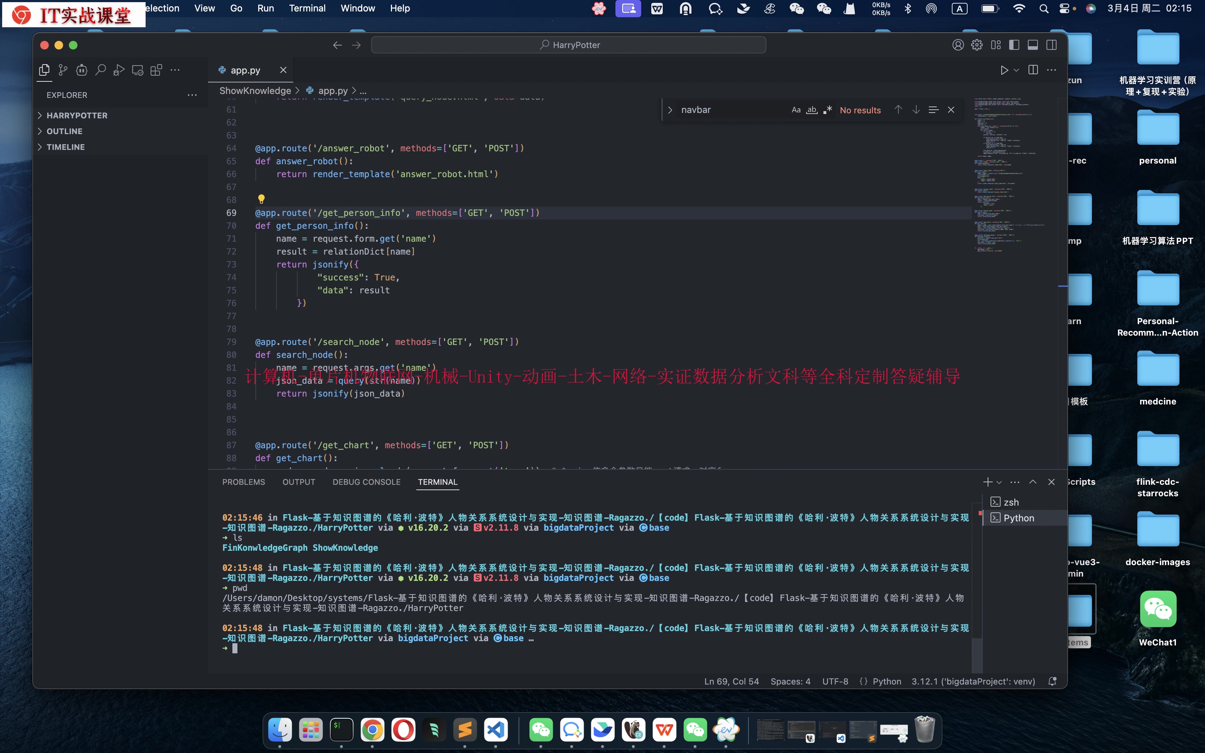Toggle the Primary Side Bar layout button
The image size is (1205, 753).
pyautogui.click(x=1014, y=45)
